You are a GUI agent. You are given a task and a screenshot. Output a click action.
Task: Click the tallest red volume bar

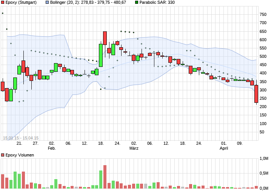click(105, 177)
